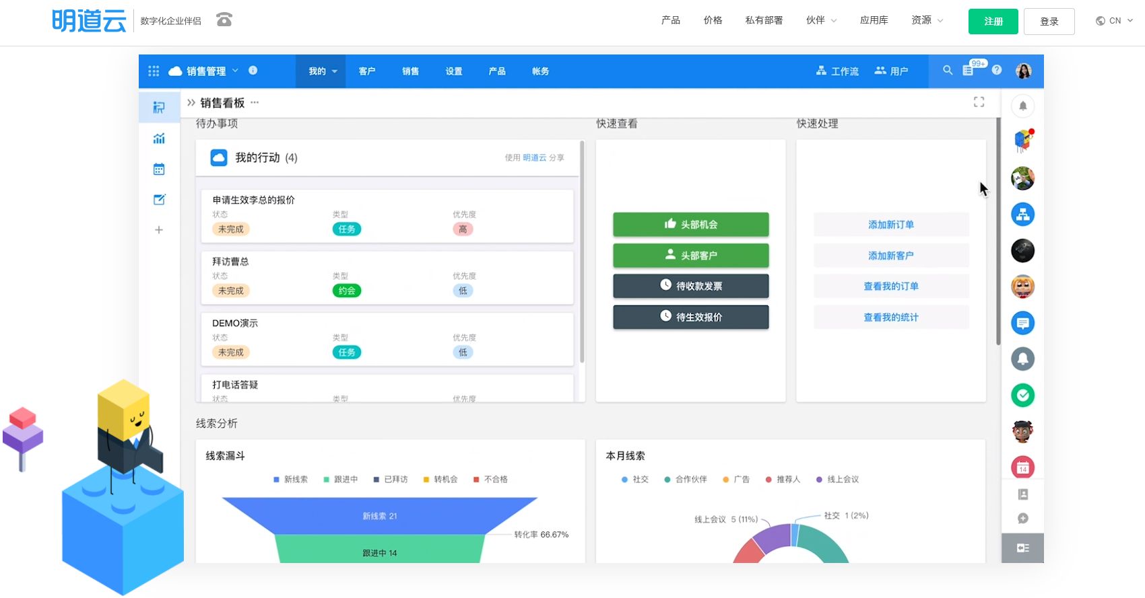Screen dimensions: 1145x598
Task: Toggle the 新线索 legend item in funnel chart
Action: pyautogui.click(x=291, y=480)
